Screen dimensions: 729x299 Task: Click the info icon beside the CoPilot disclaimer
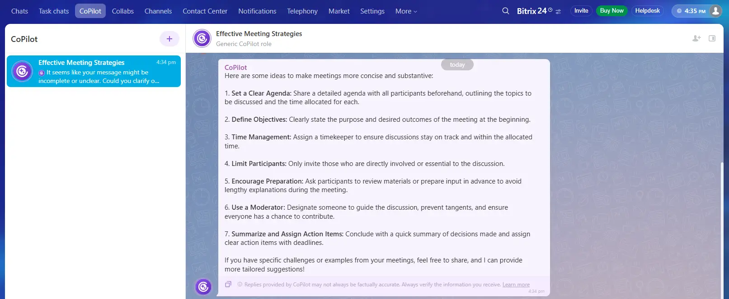240,285
